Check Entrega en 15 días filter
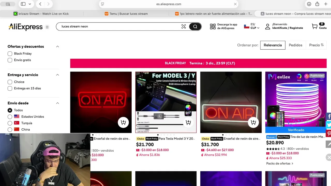This screenshot has width=331, height=186. point(10,88)
